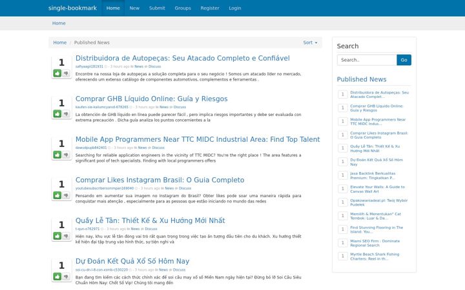This screenshot has height=290, width=465.
Task: Open the youtubesubscribers author profile link
Action: pos(105,188)
